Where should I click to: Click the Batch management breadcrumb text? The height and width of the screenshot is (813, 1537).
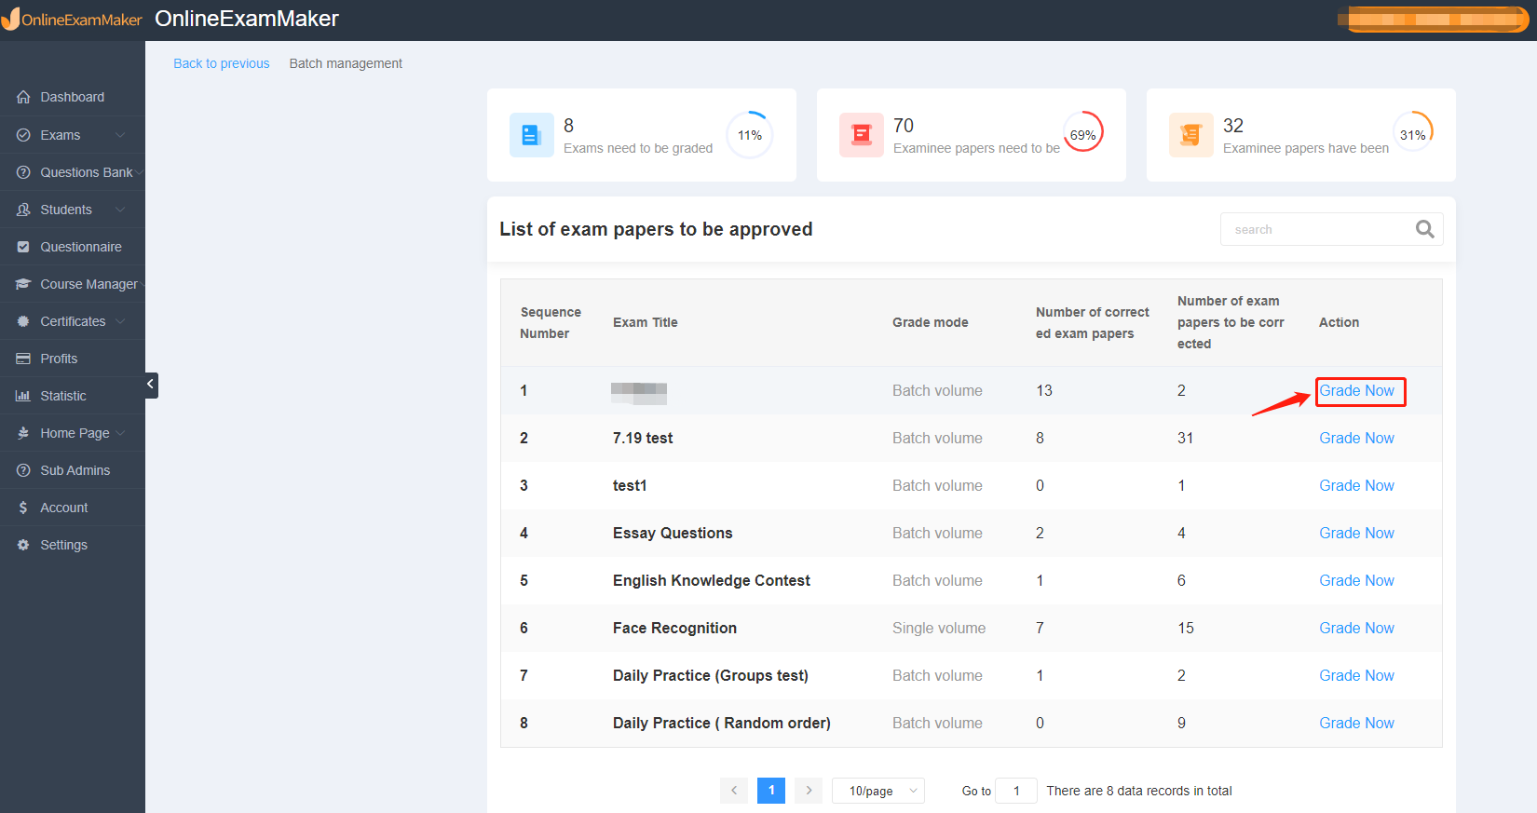tap(346, 63)
